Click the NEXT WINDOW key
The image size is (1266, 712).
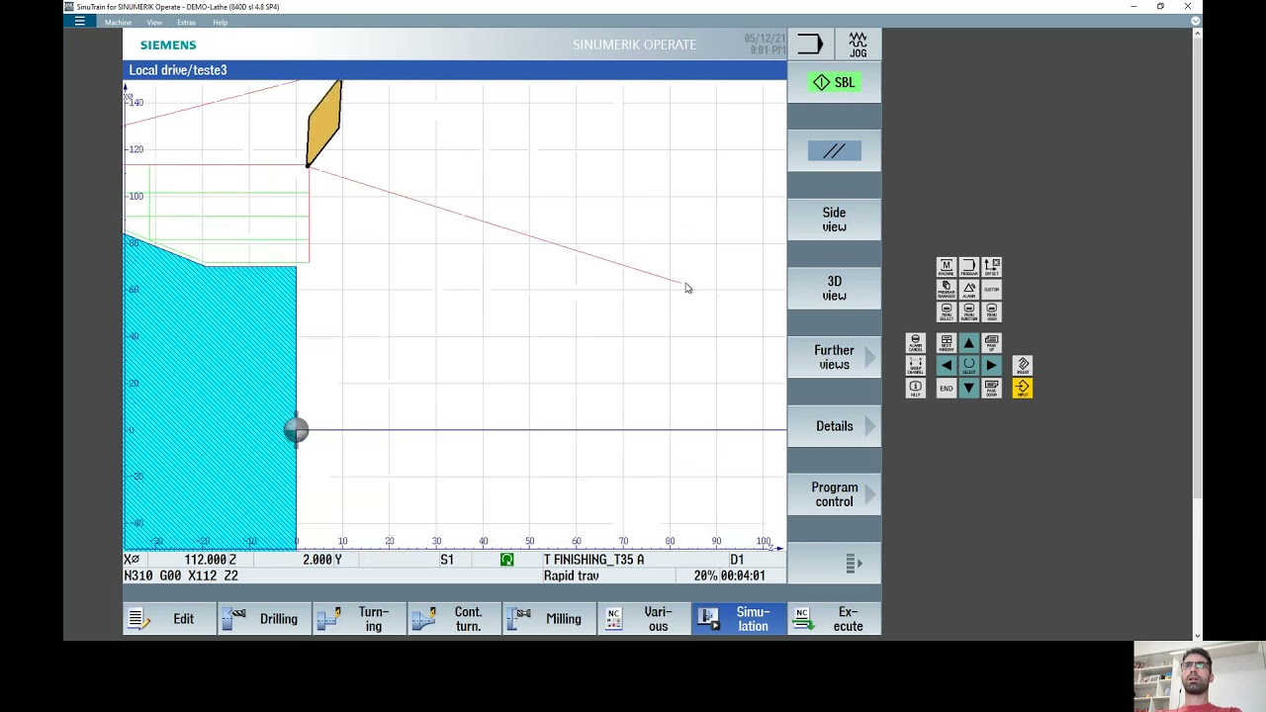click(947, 343)
